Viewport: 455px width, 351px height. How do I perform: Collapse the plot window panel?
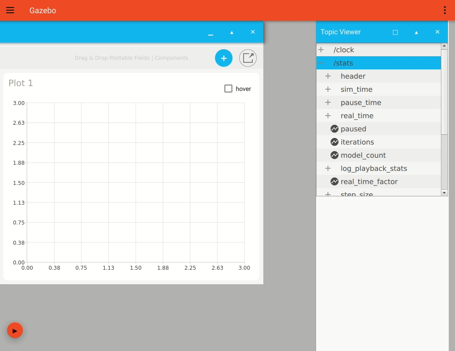pyautogui.click(x=232, y=33)
